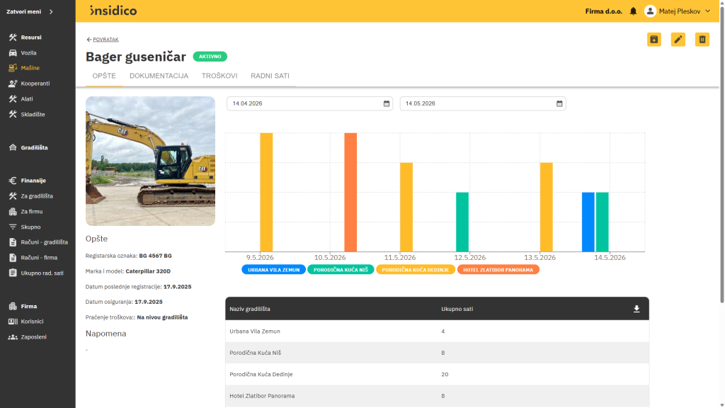Click the end date field 14.05.2026
725x408 pixels.
pyautogui.click(x=483, y=103)
